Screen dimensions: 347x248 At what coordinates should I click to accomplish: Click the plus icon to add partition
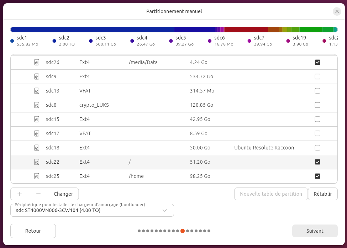(20, 194)
